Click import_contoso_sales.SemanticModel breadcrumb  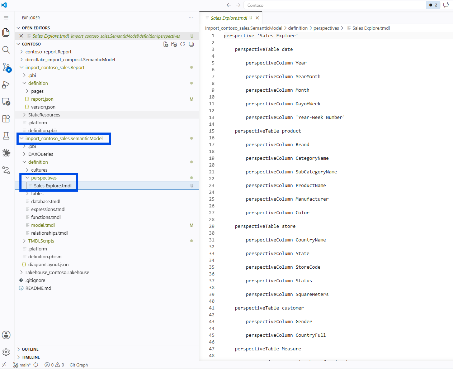point(244,28)
